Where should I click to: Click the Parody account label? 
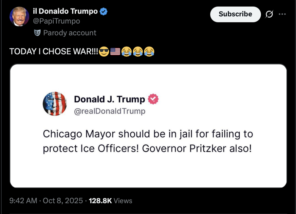[x=70, y=33]
